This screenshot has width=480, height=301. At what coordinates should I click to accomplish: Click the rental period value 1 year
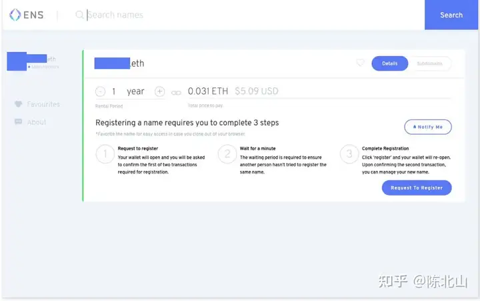[128, 91]
